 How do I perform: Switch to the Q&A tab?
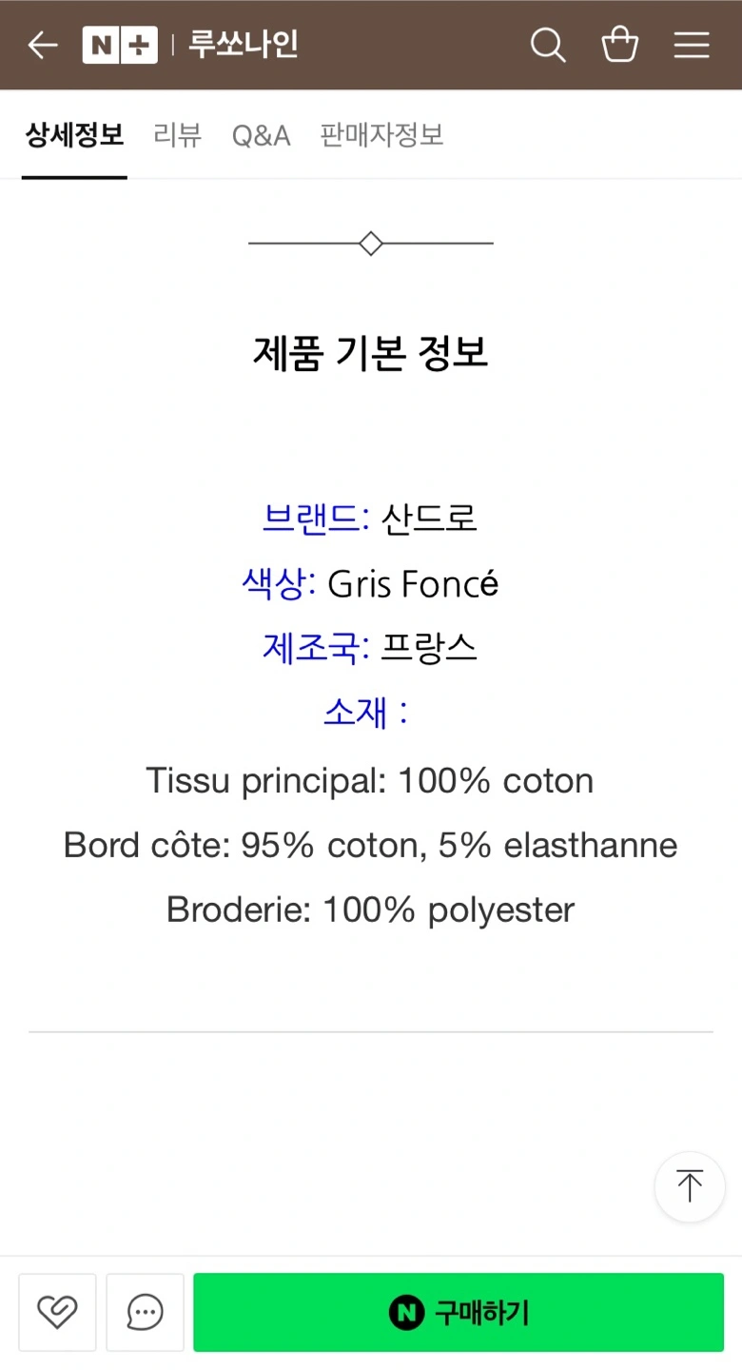point(261,135)
